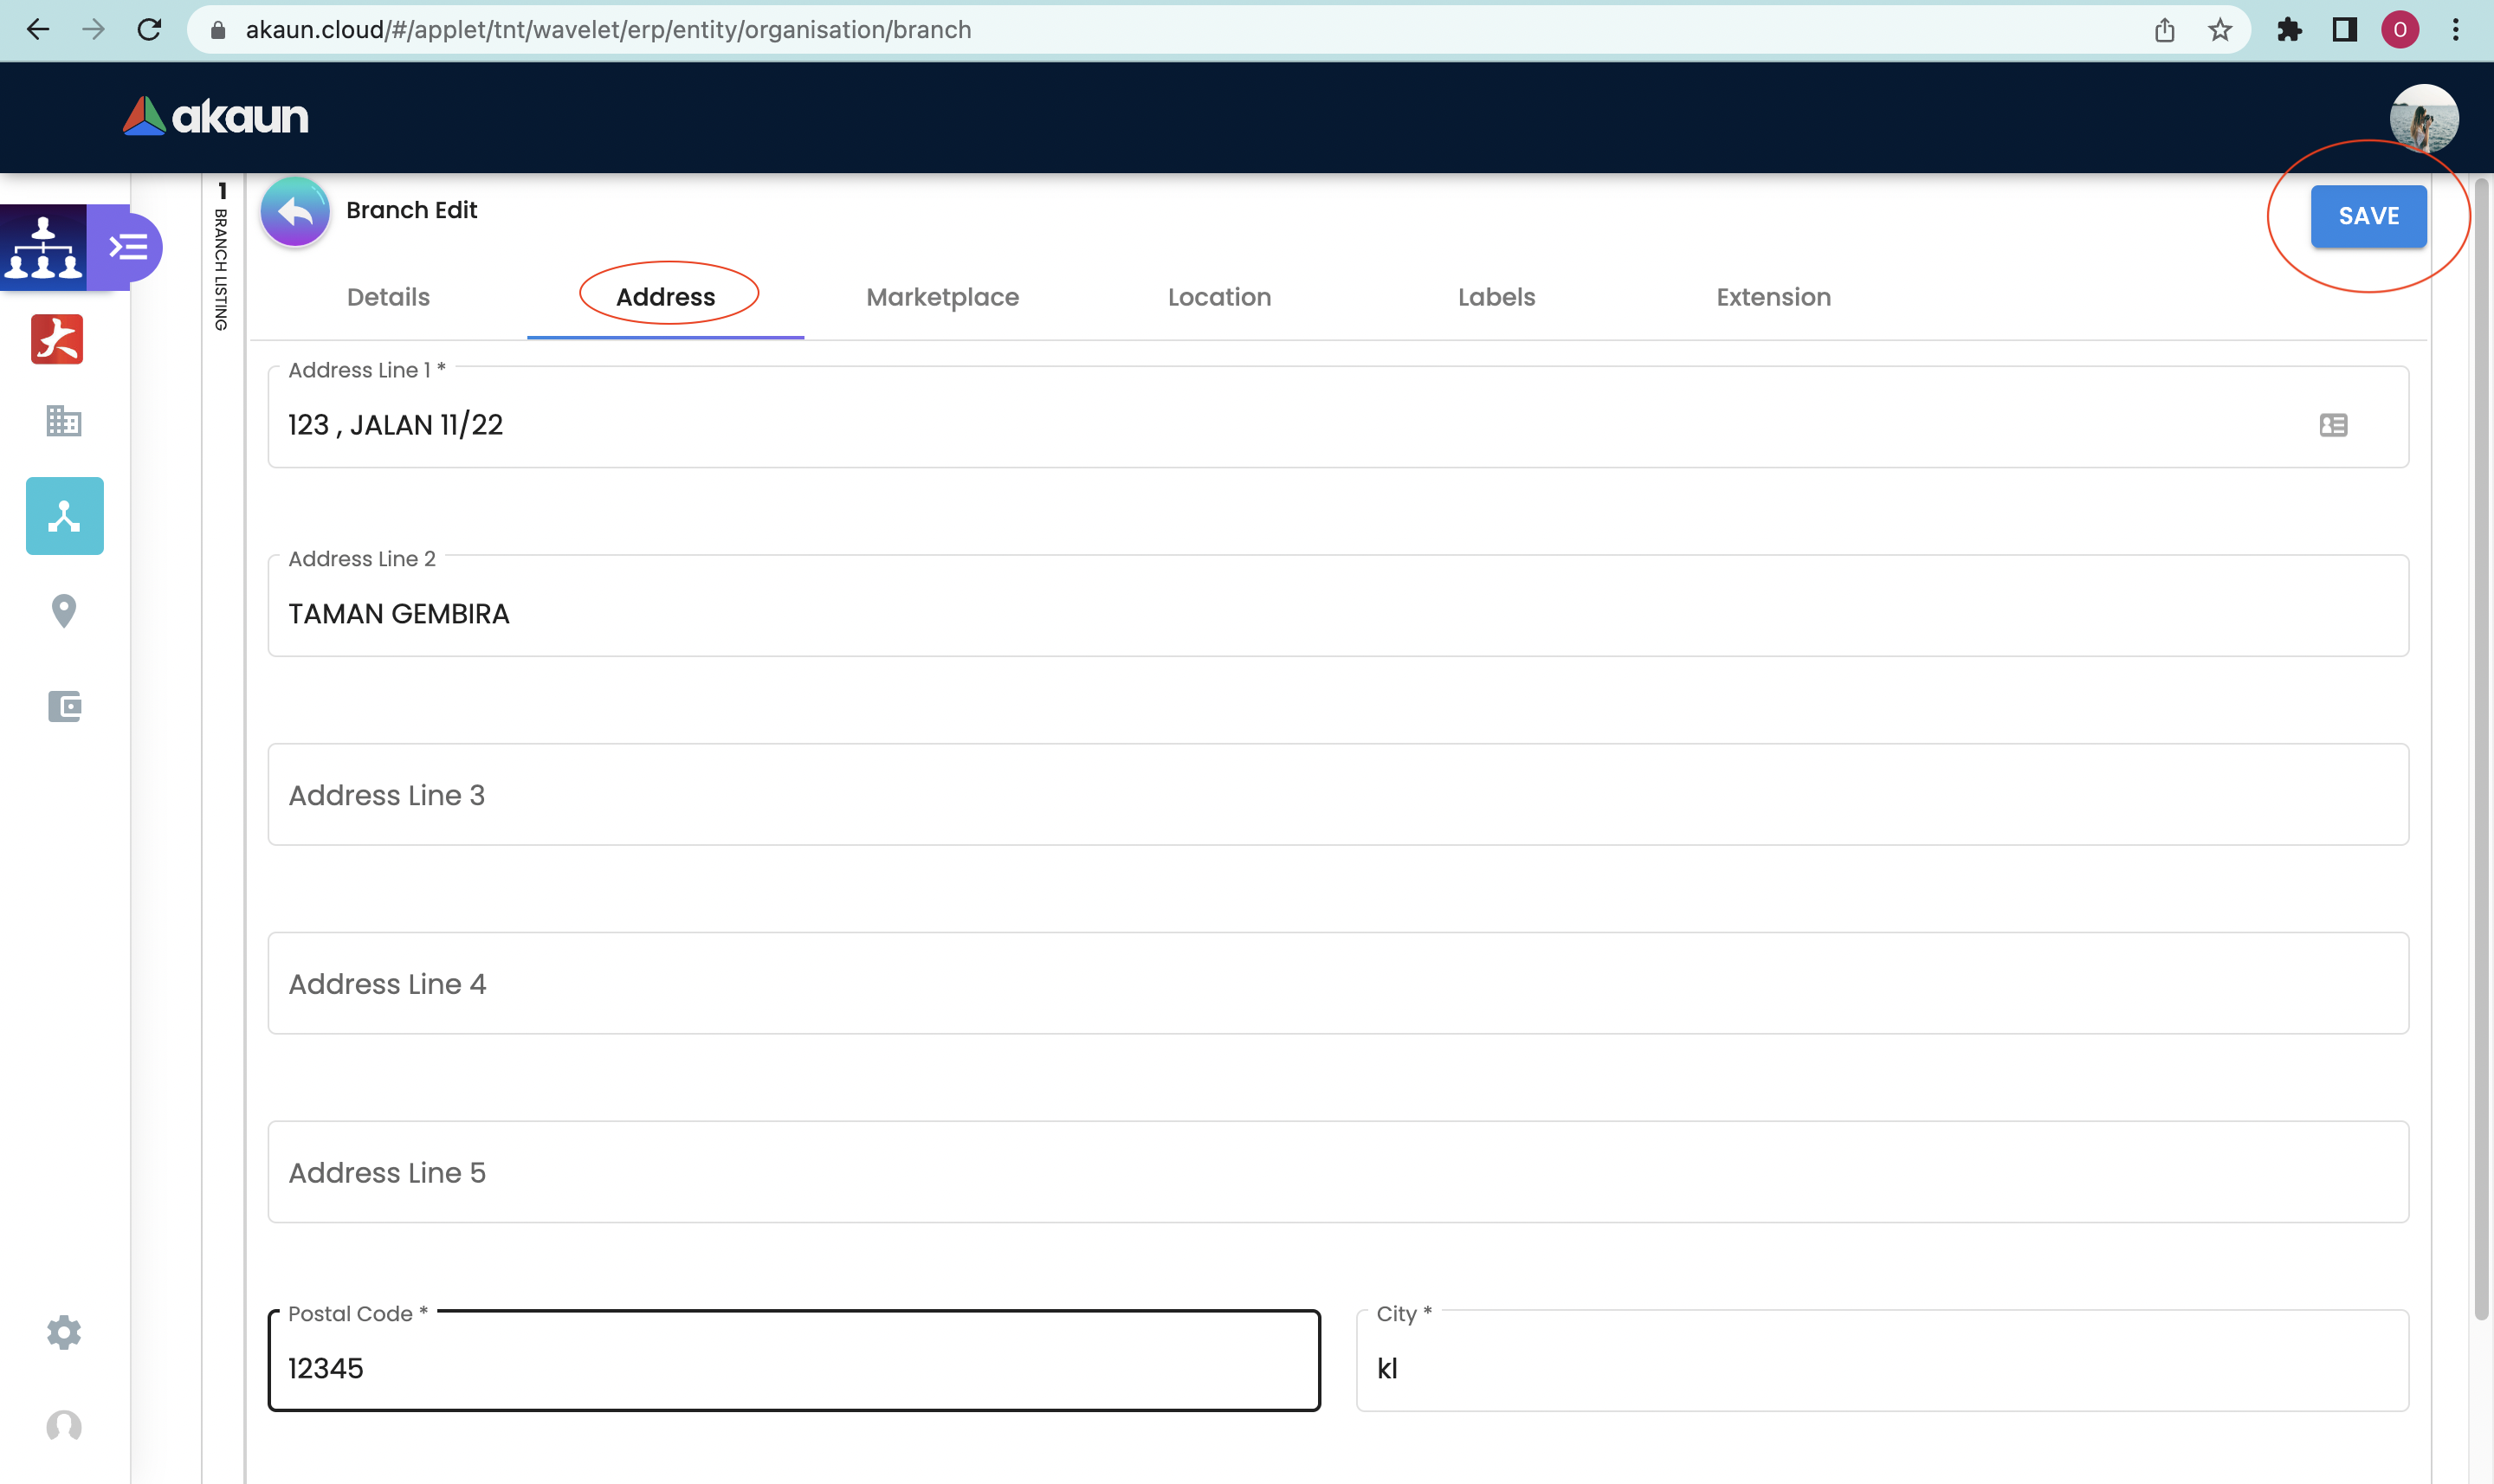The image size is (2494, 1484).
Task: Click the contact card icon in Address Line 1
Action: click(2333, 425)
